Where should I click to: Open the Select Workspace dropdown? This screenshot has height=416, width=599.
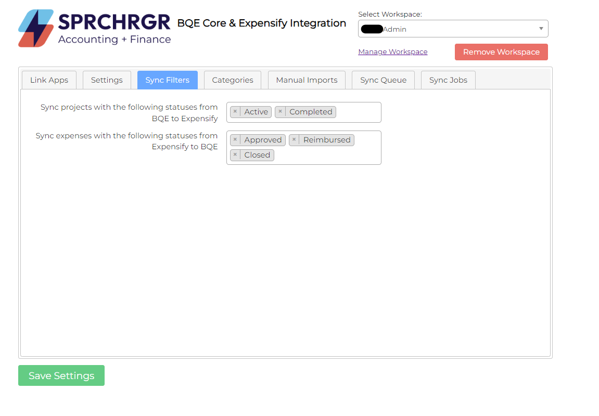(453, 29)
